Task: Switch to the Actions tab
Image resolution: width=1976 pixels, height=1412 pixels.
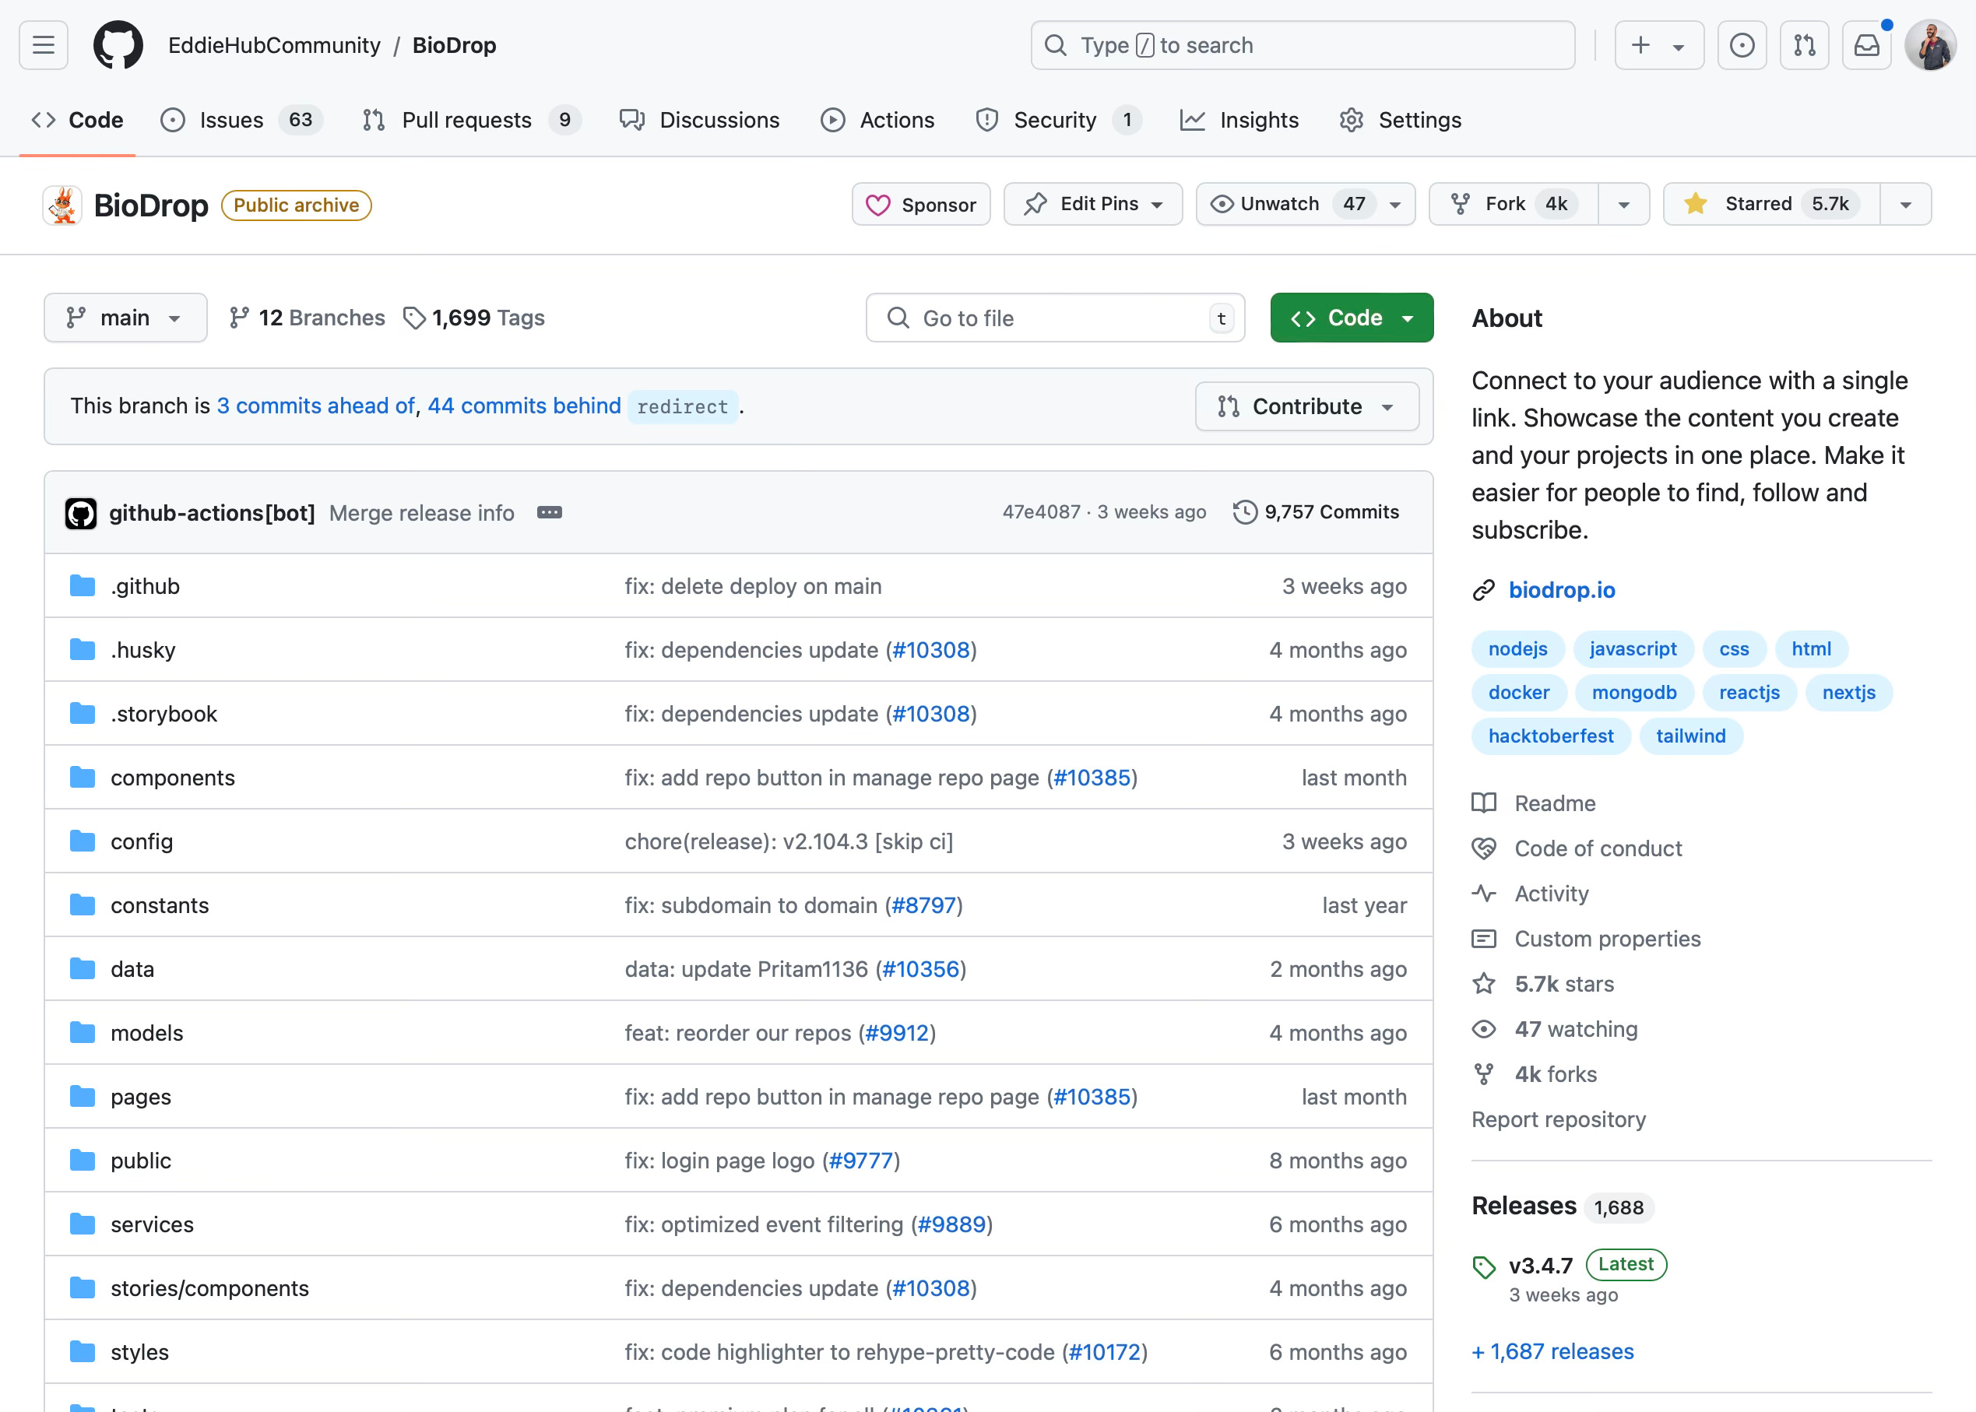Action: tap(878, 120)
